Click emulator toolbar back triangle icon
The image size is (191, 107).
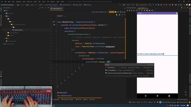pos(139,11)
